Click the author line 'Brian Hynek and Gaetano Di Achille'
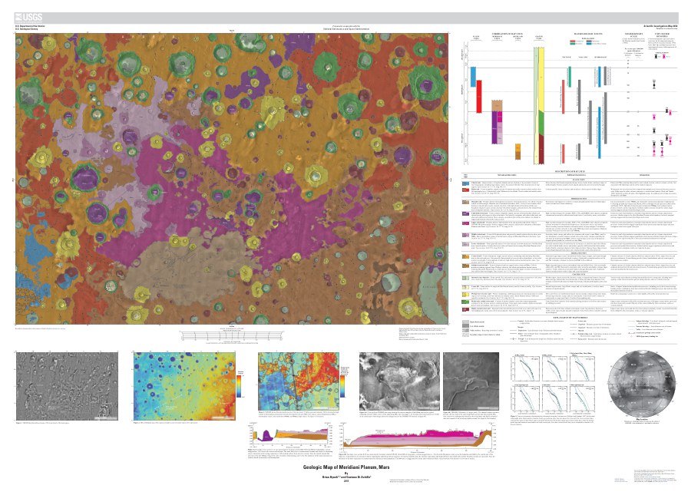The width and height of the screenshot is (691, 495). pos(346,477)
